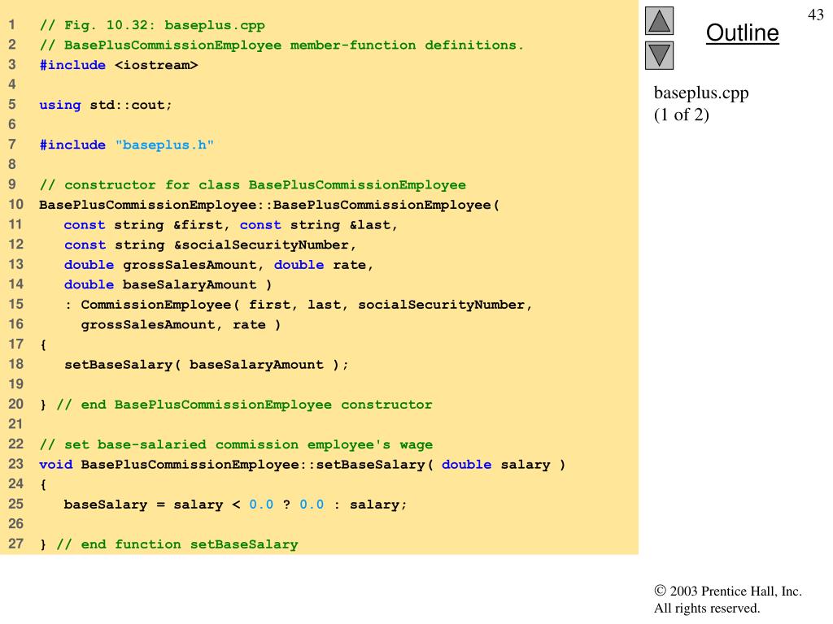The height and width of the screenshot is (624, 833).
Task: Click '// end BasePlusCommissionEmployee constructor' comment
Action: [244, 405]
